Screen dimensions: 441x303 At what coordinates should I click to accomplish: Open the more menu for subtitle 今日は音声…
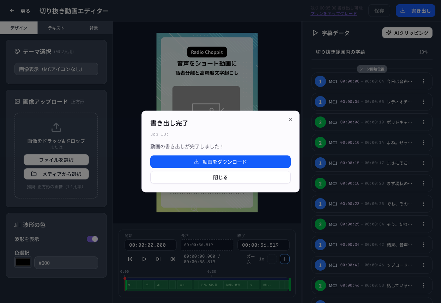tap(424, 81)
